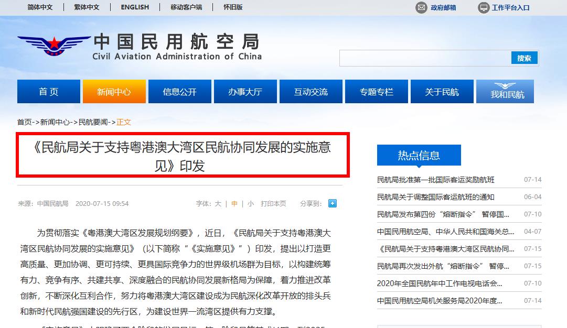This screenshot has height=328, width=567.
Task: Click the blue 搜索 button
Action: pyautogui.click(x=524, y=58)
